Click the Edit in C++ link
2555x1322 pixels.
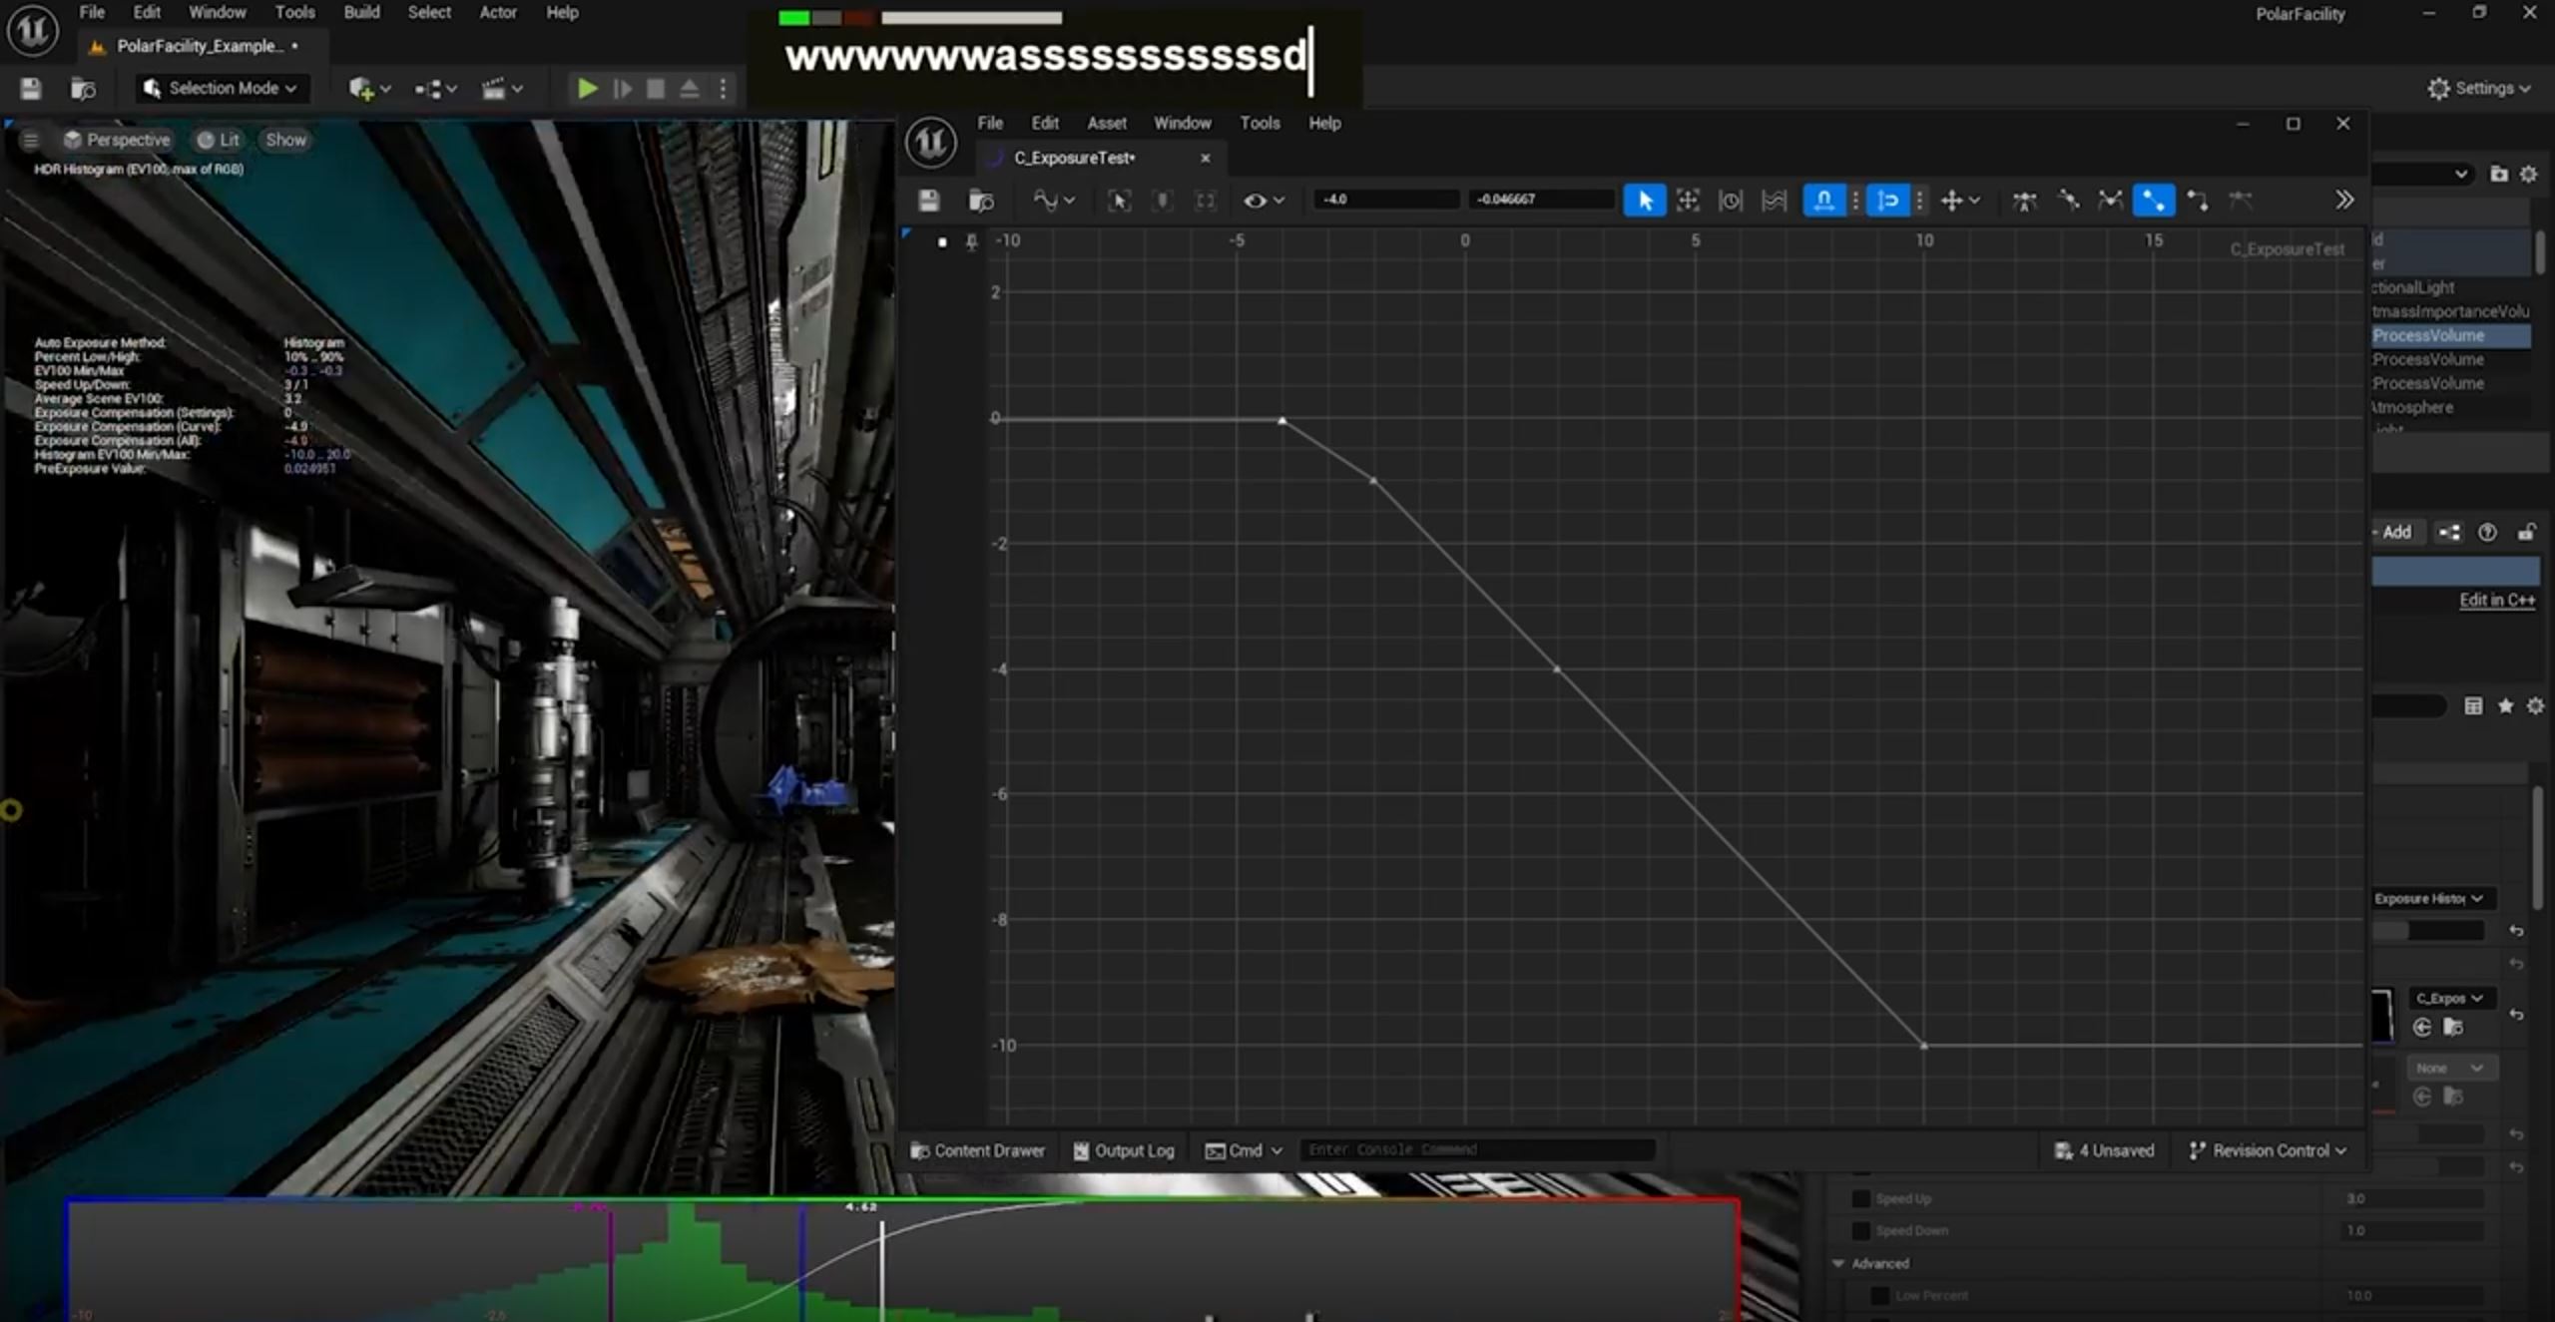click(x=2496, y=600)
